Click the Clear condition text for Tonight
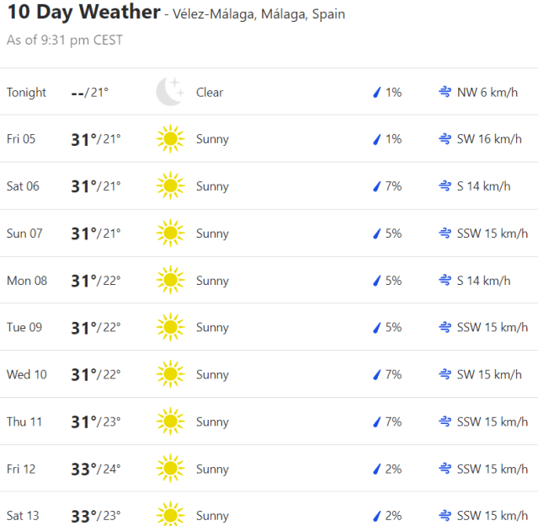Viewport: 538px width, 526px height. tap(210, 92)
